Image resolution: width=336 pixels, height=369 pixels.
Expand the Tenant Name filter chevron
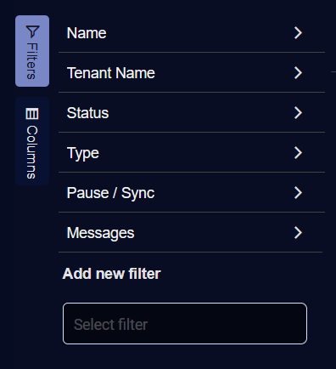tap(298, 73)
